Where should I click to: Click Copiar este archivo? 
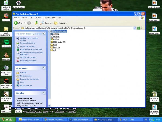coord(28,46)
